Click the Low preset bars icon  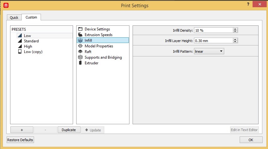(20, 36)
